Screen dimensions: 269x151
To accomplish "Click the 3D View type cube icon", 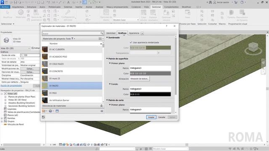I will pos(6,40).
